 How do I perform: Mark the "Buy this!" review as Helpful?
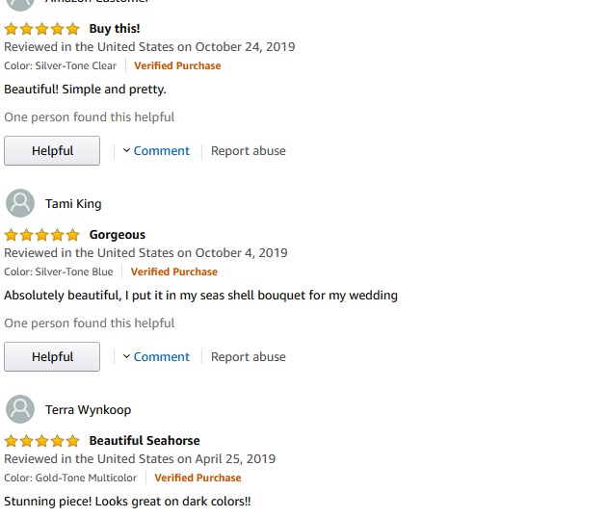52,150
